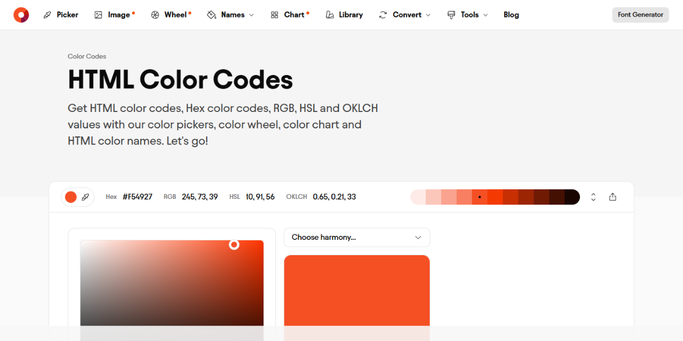
Task: Click the up-down chevrons icon near the shades
Action: [x=593, y=197]
